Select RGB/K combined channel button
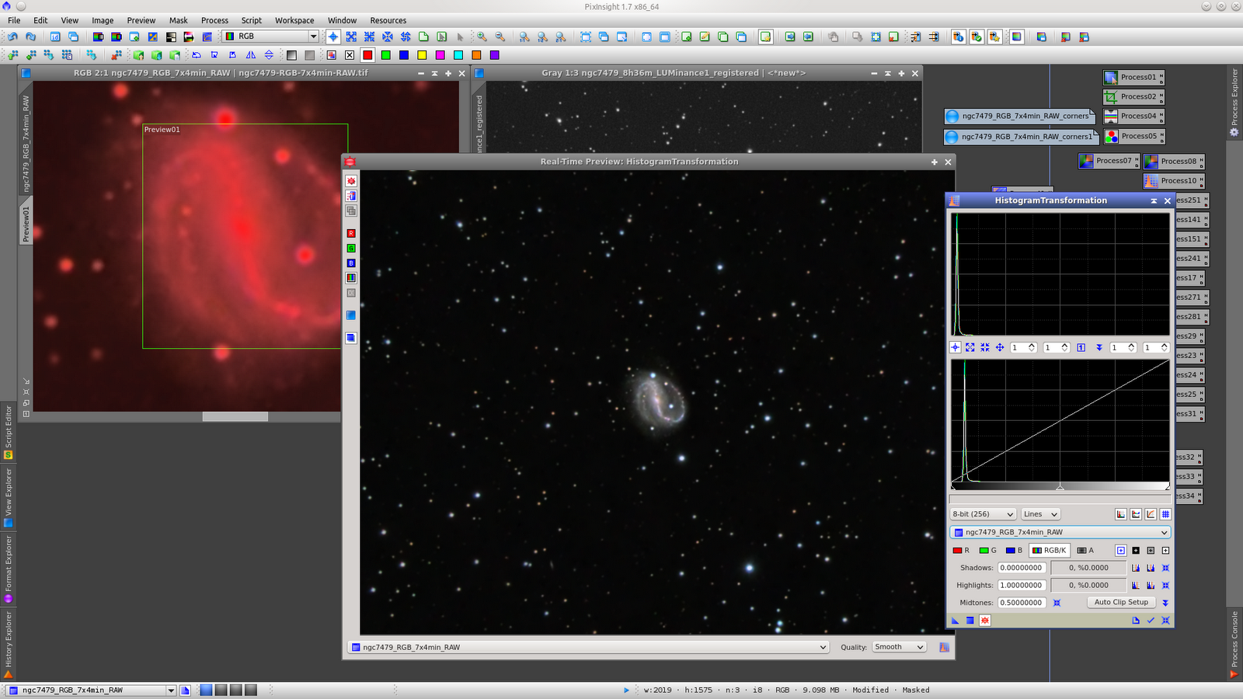1243x699 pixels. [1050, 551]
